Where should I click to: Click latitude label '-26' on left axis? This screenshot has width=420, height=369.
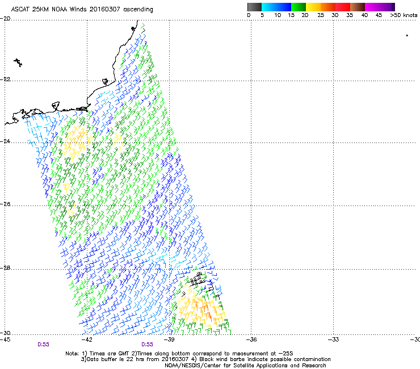click(5, 204)
